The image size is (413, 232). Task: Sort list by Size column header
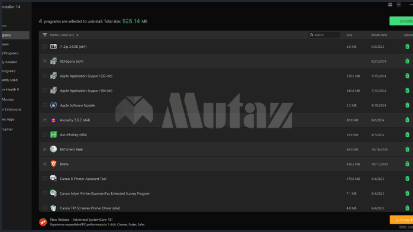349,35
